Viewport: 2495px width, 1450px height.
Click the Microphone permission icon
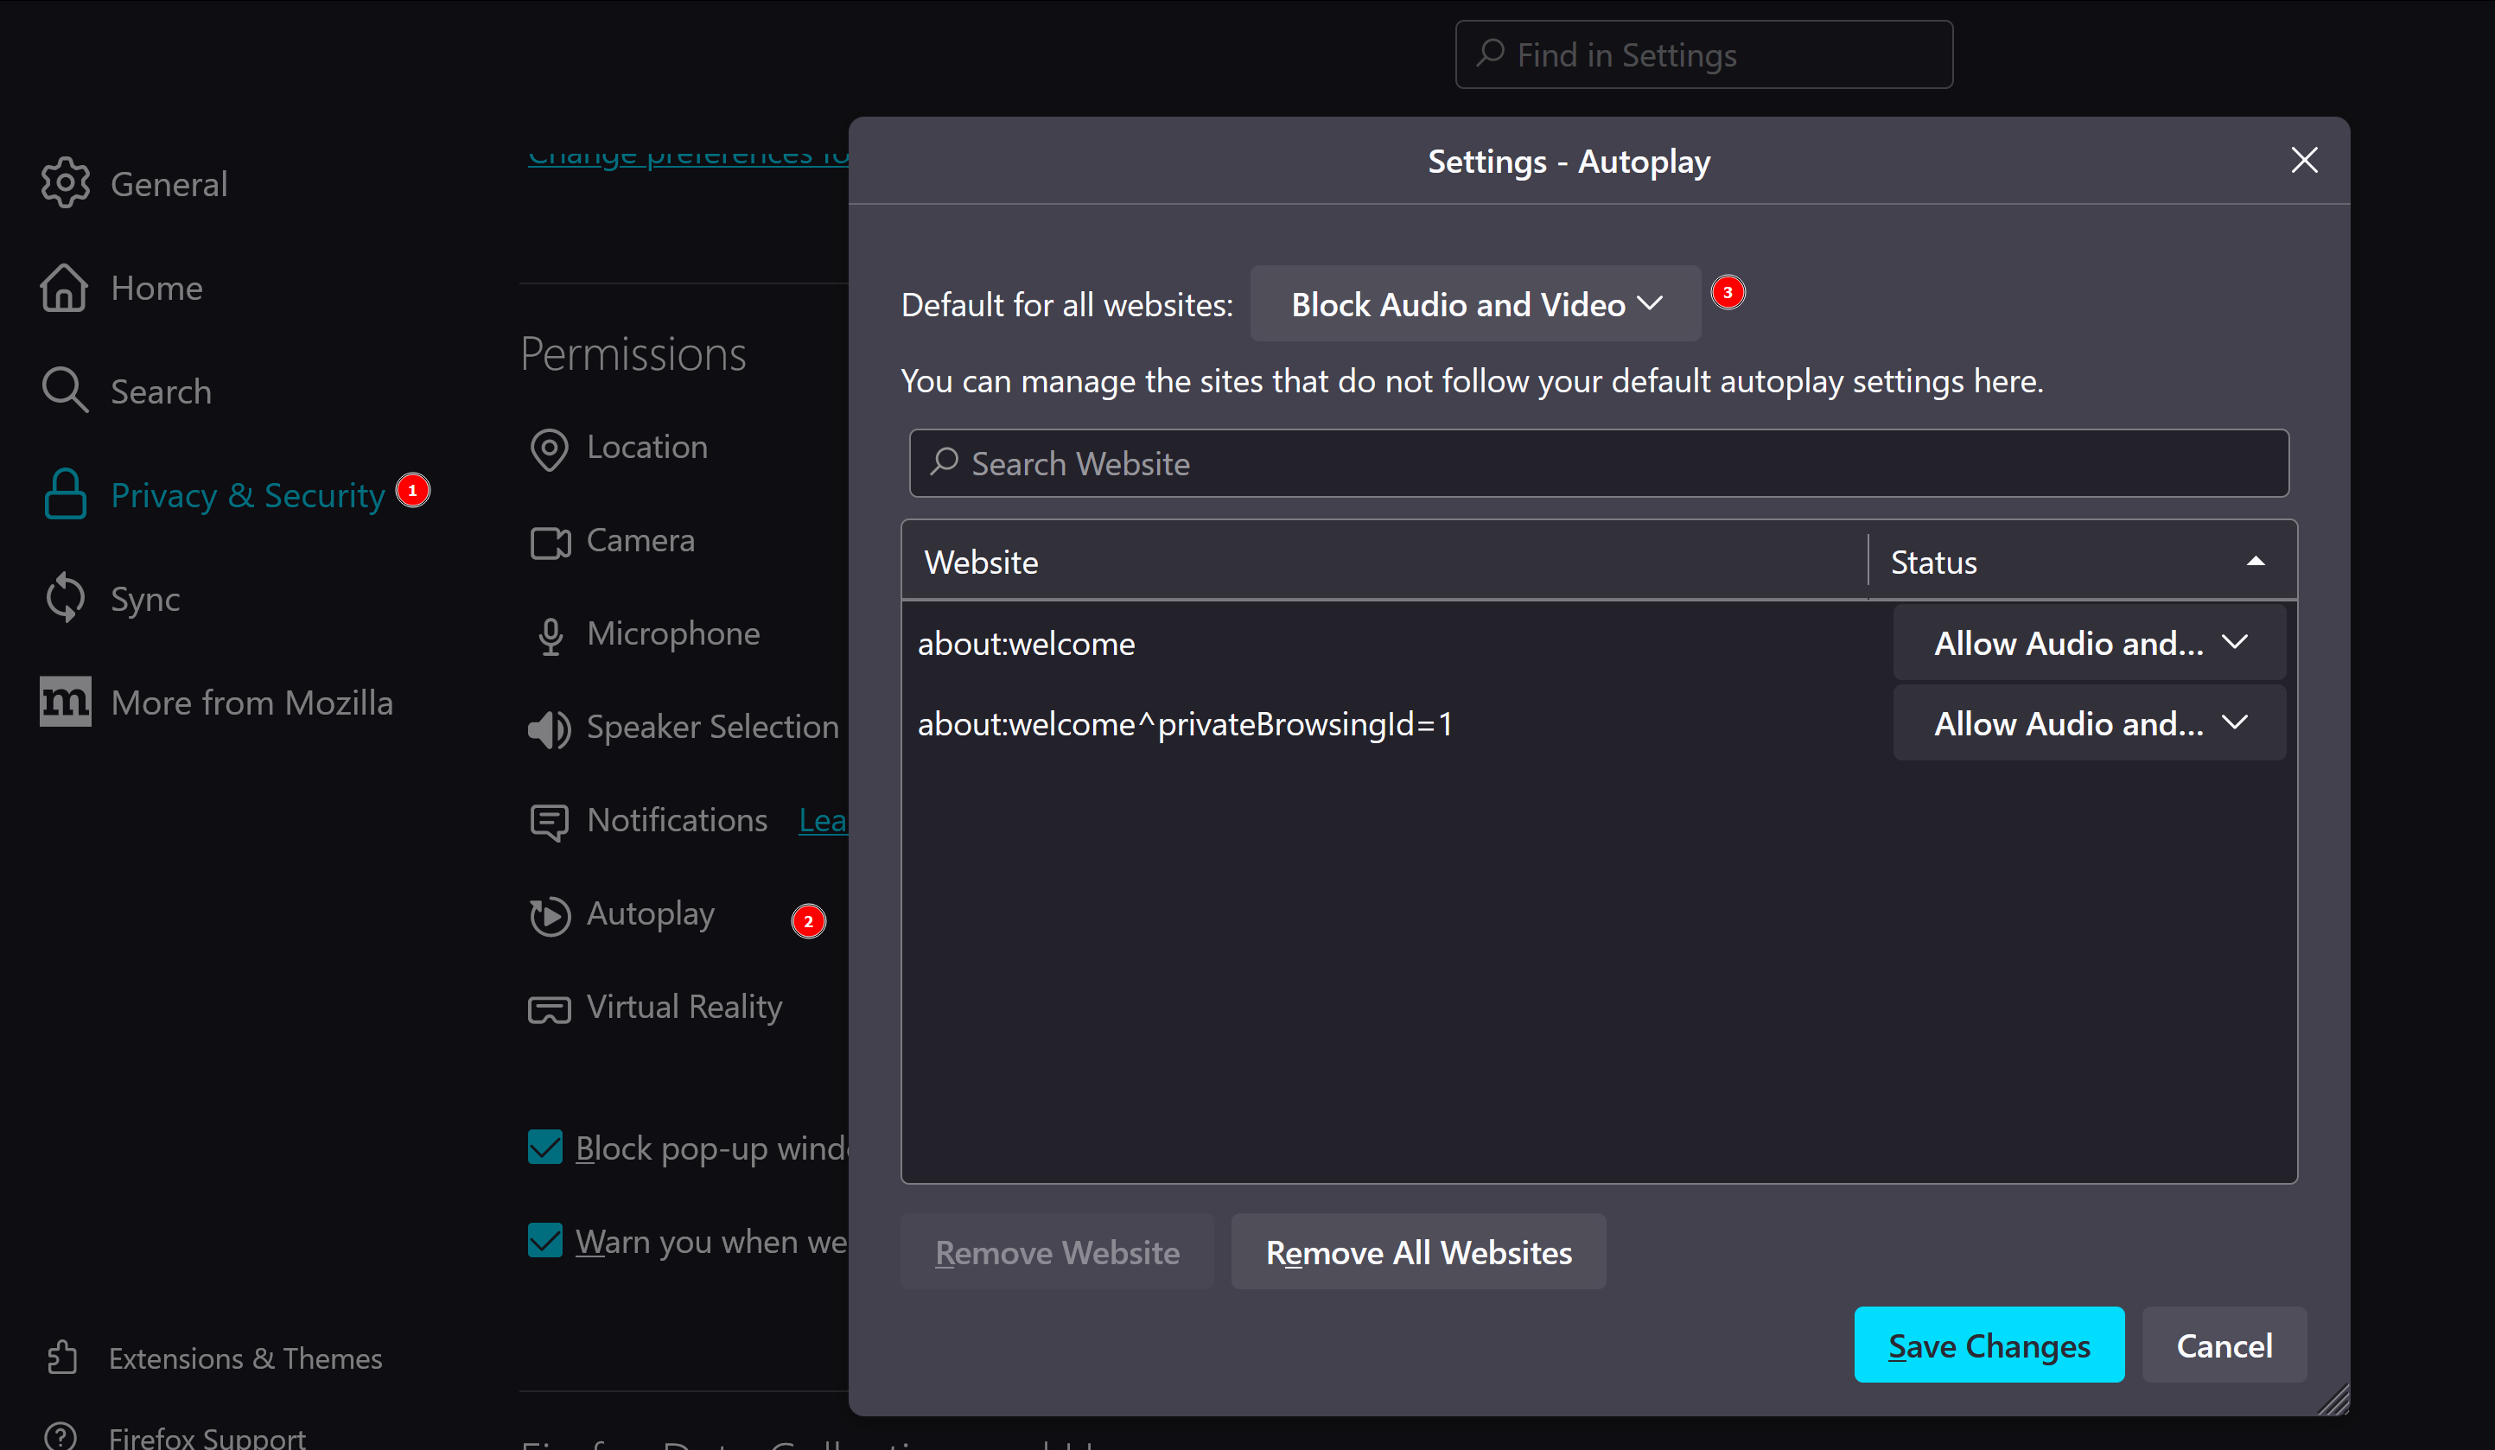(x=551, y=635)
